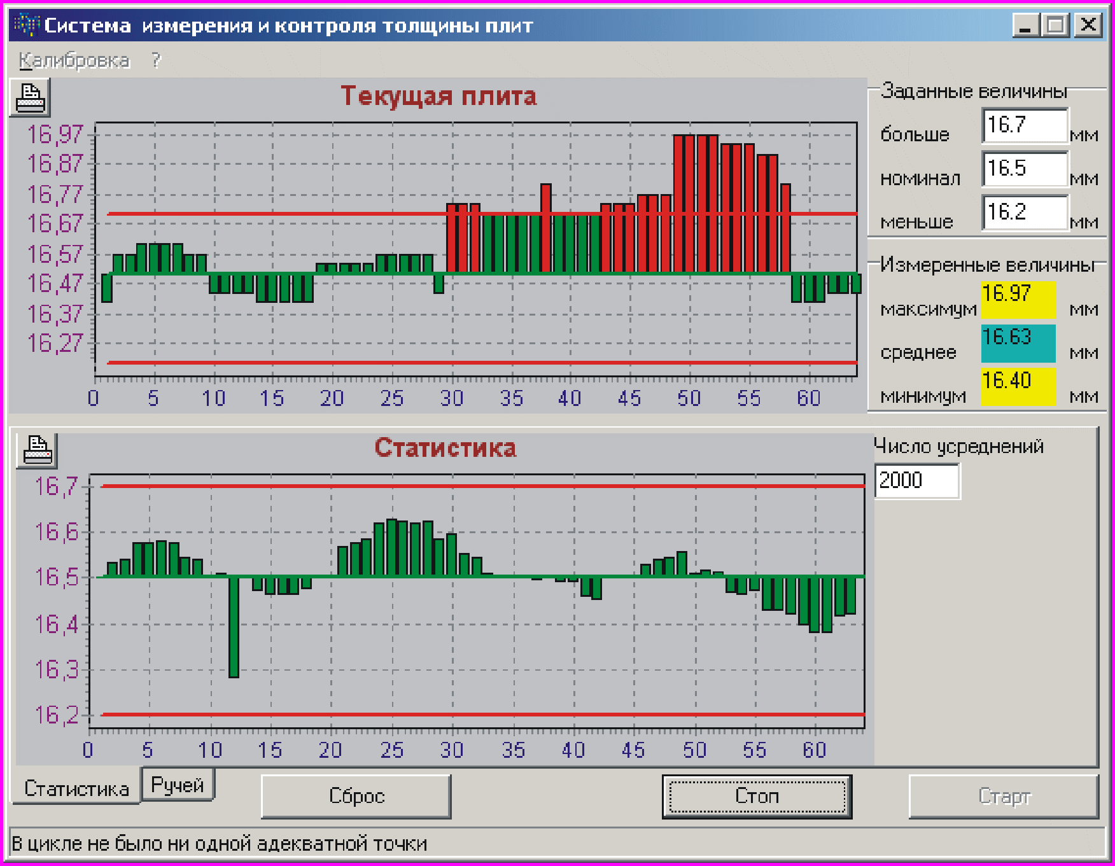Edit the Число усреднений field 2000

click(917, 480)
